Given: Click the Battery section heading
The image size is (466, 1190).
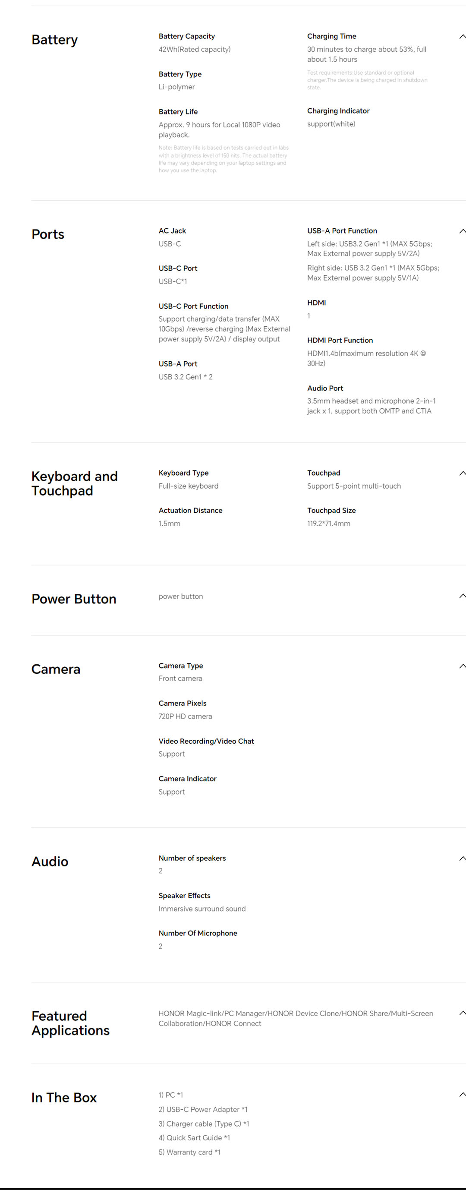Looking at the screenshot, I should [x=54, y=40].
